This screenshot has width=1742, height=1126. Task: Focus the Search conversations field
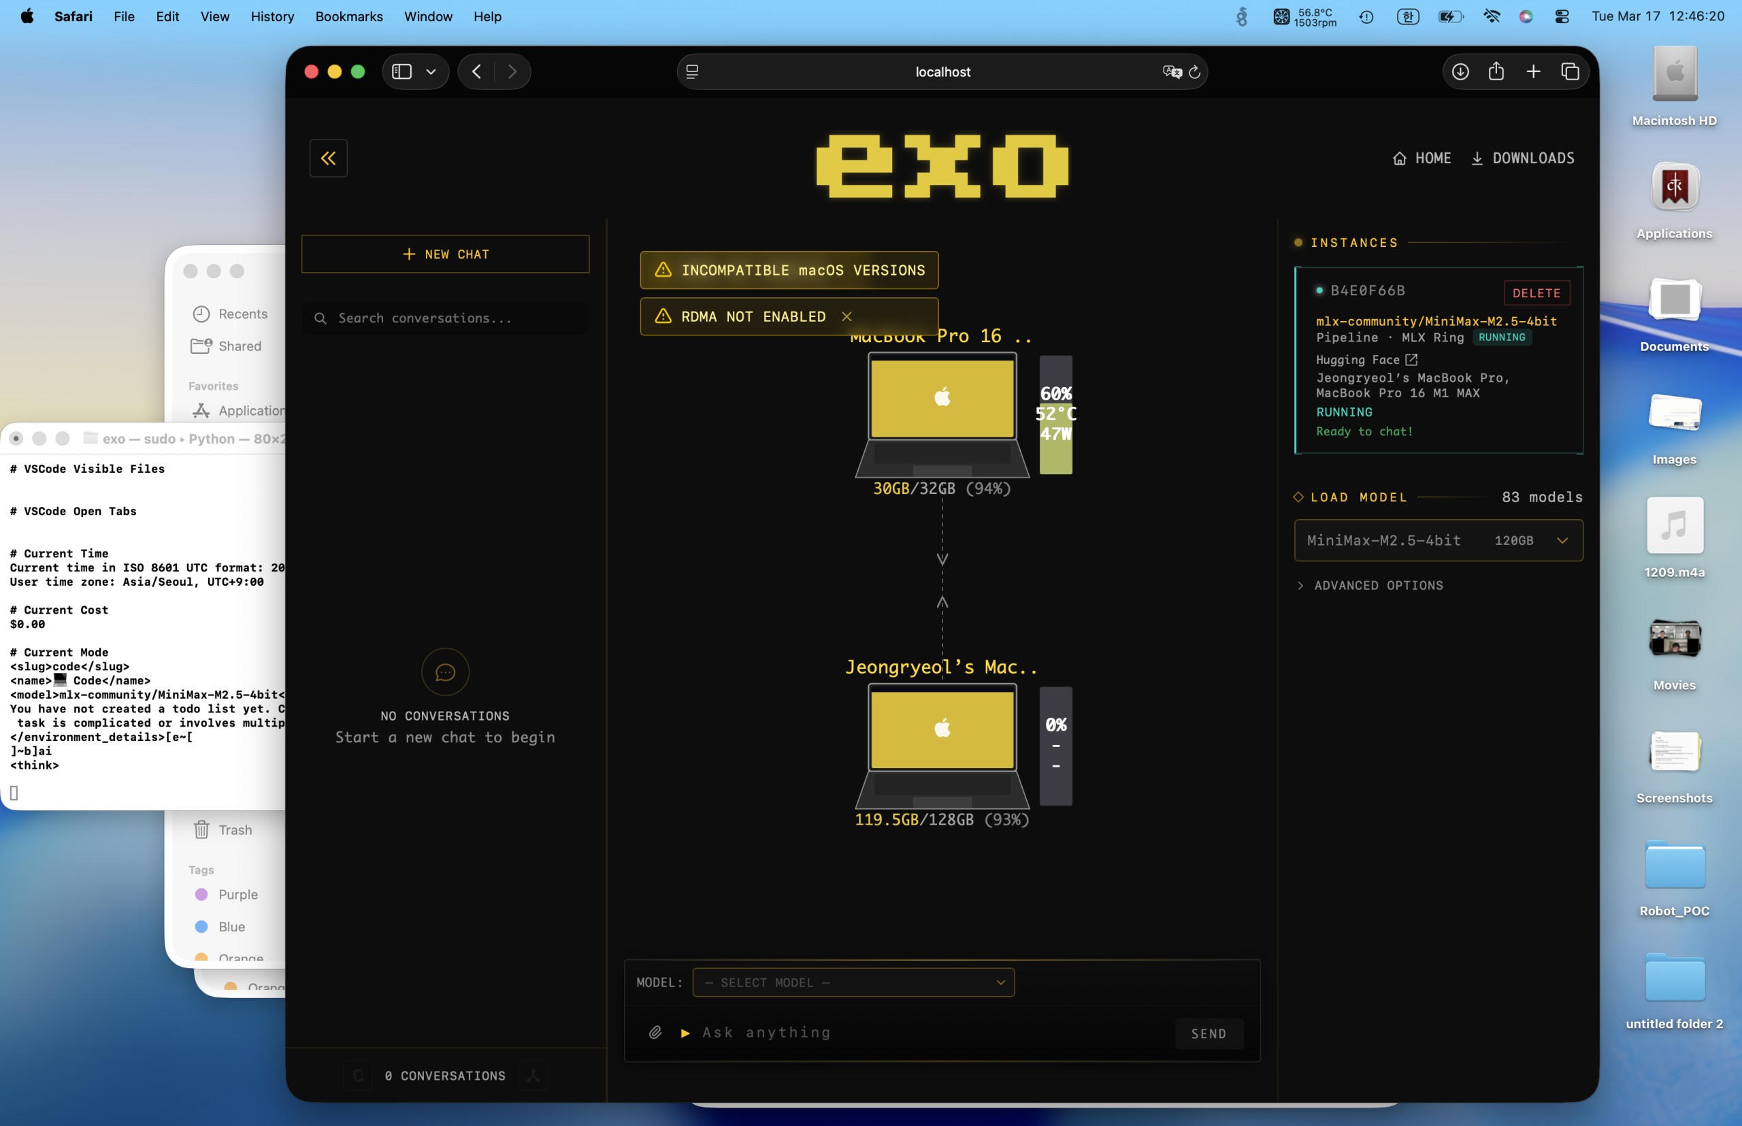[446, 318]
